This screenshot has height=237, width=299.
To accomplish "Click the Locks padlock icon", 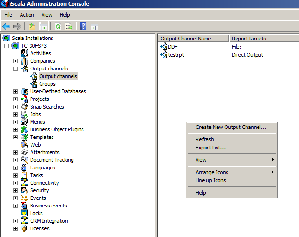I will [x=24, y=213].
